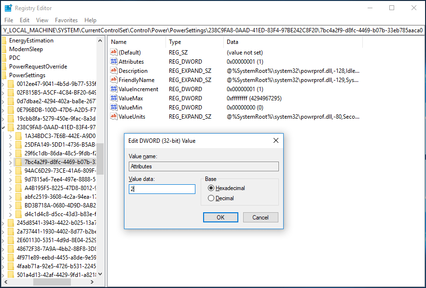Viewport: 426px width, 288px height.
Task: Click the registry path address bar
Action: point(213,30)
